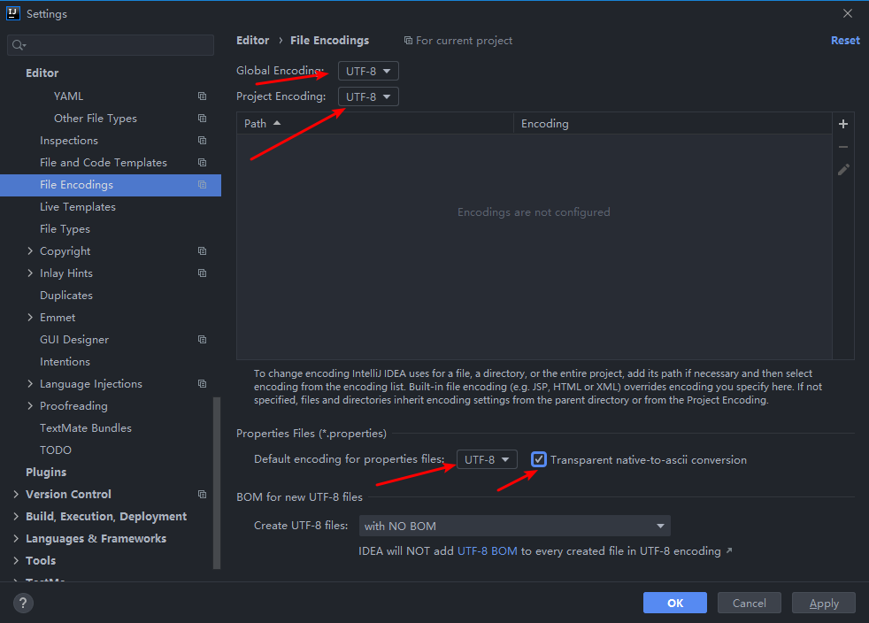Click the search magnifier icon

19,45
